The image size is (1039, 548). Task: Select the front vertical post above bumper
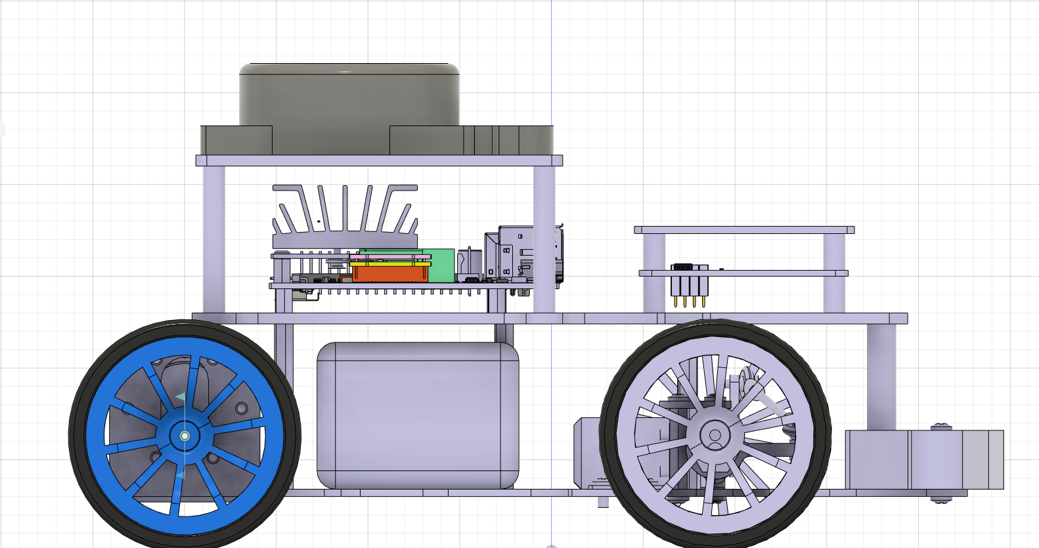click(x=881, y=377)
